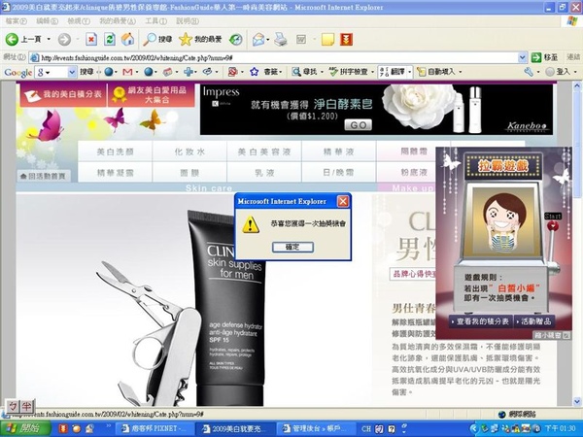583x437 pixels.
Task: Open the File (檔案) menu
Action: tap(16, 21)
